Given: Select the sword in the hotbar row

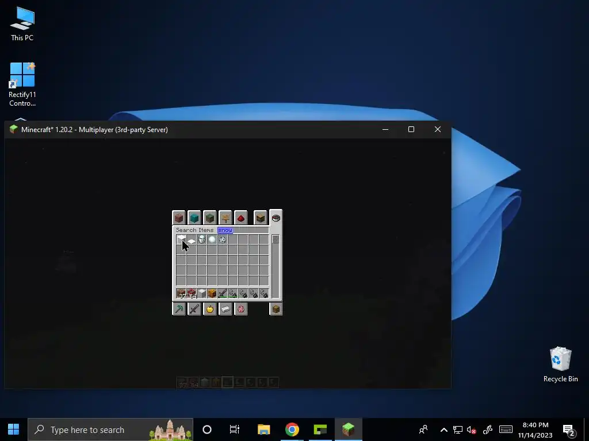Looking at the screenshot, I should click(223, 293).
